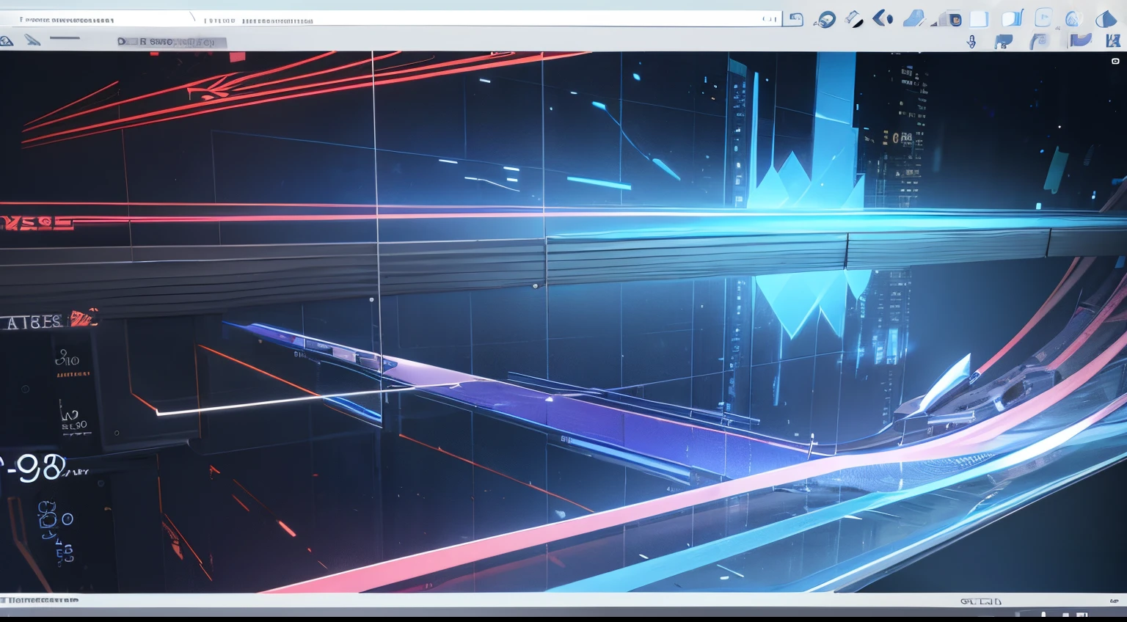The image size is (1127, 622).
Task: Select the angled brush icon at top left
Action: pos(32,40)
